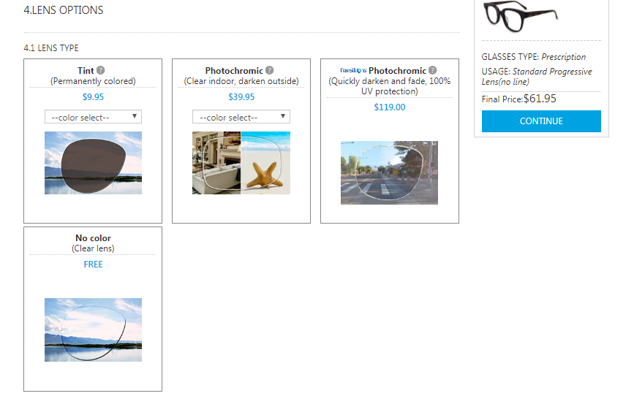Click the $119.00 Transitions price
The image size is (634, 407).
point(389,107)
